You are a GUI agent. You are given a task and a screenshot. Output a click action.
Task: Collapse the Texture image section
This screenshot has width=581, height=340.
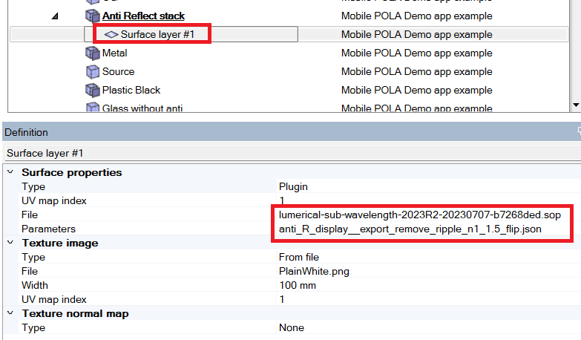[x=10, y=243]
